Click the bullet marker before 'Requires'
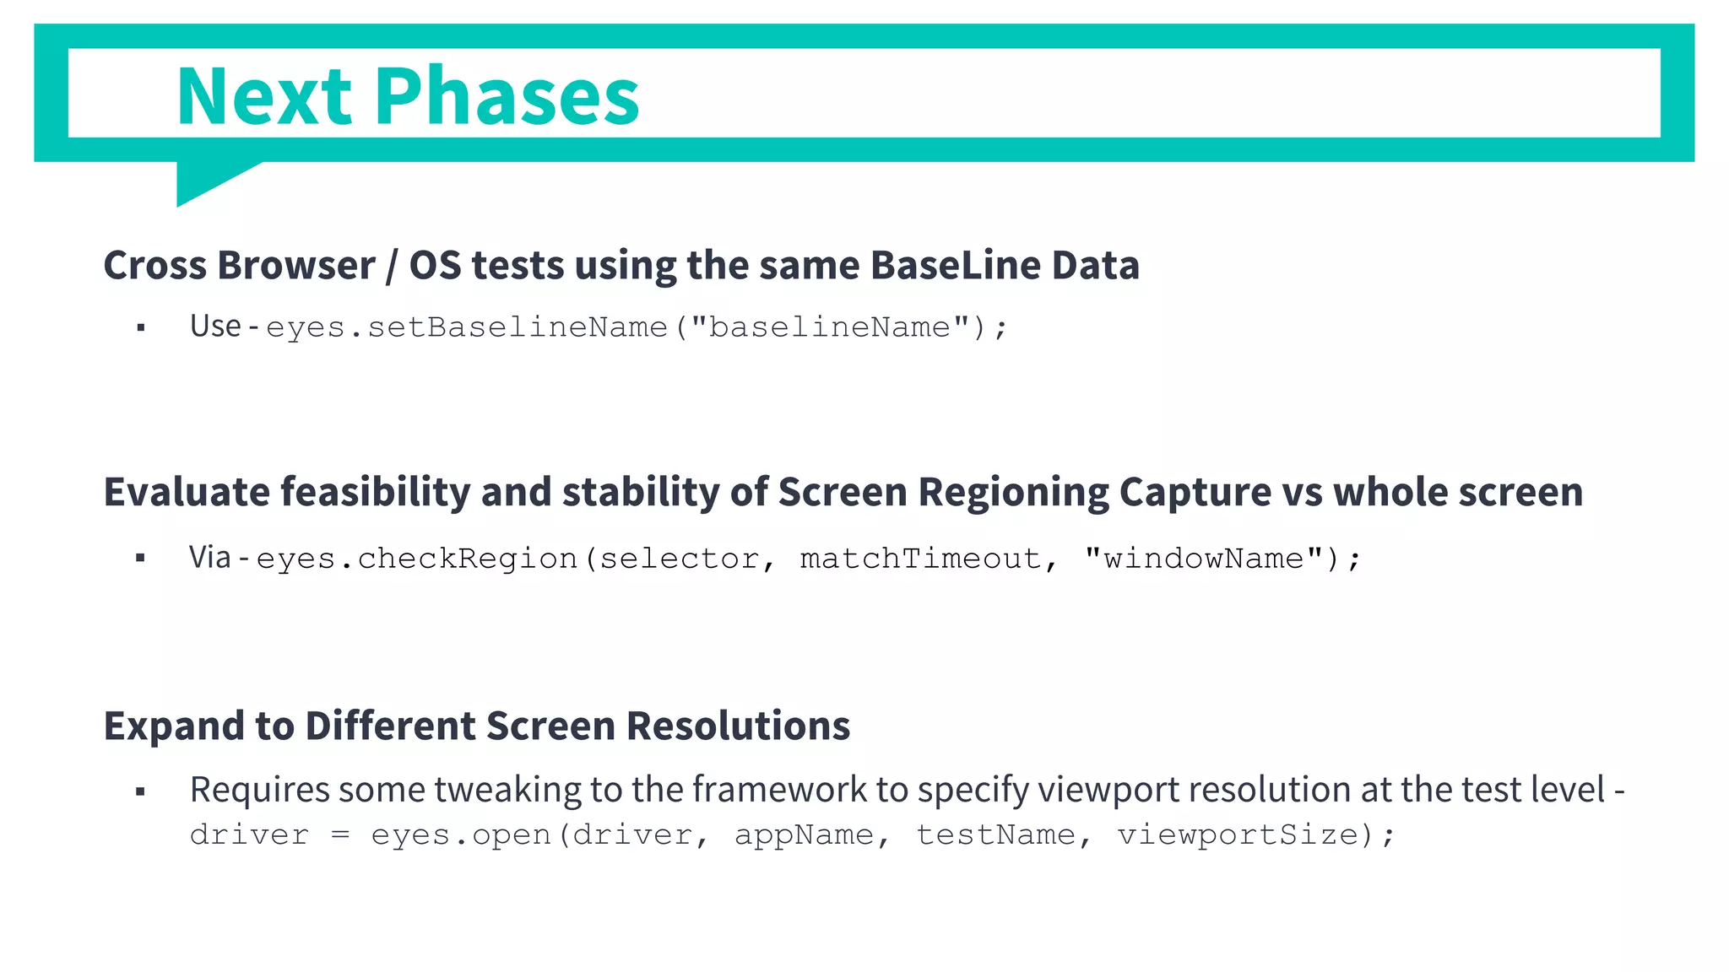This screenshot has height=972, width=1729. tap(141, 791)
